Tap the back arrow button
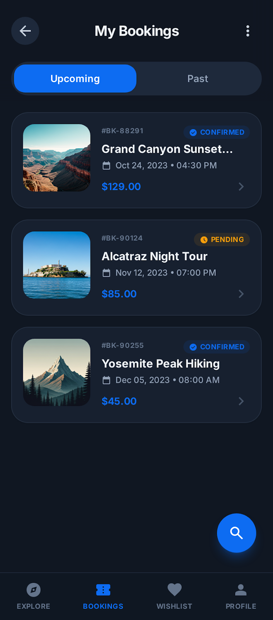This screenshot has height=620, width=273. tap(25, 31)
